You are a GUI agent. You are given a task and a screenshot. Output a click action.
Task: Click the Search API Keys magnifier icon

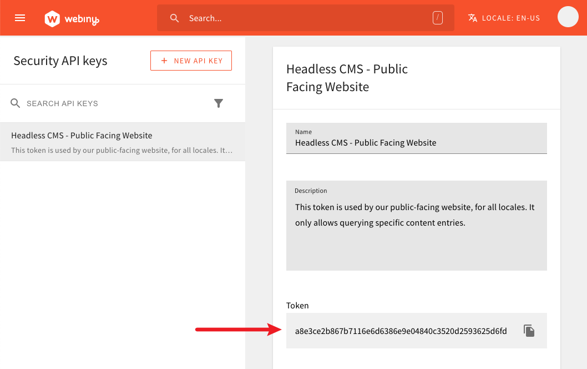pyautogui.click(x=16, y=103)
